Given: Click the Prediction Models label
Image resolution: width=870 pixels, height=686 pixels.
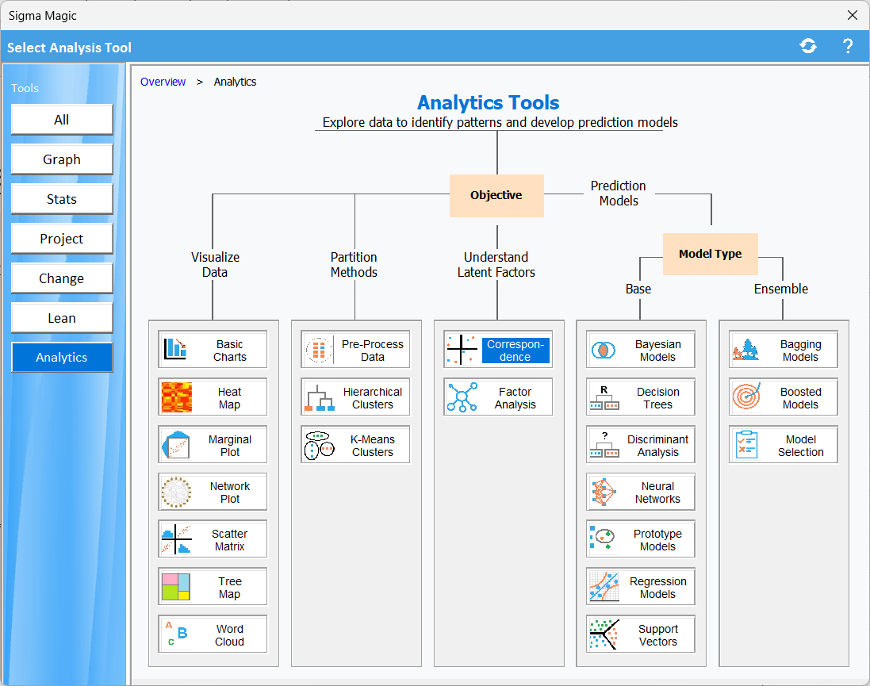Looking at the screenshot, I should pyautogui.click(x=619, y=194).
